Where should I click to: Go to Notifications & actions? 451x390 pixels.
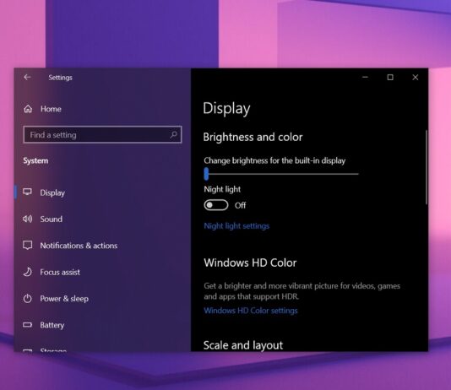79,246
